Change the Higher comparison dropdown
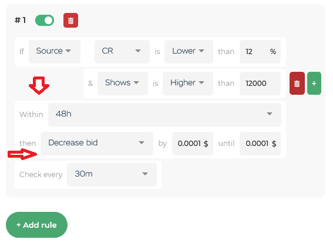The height and width of the screenshot is (246, 333). (x=188, y=84)
